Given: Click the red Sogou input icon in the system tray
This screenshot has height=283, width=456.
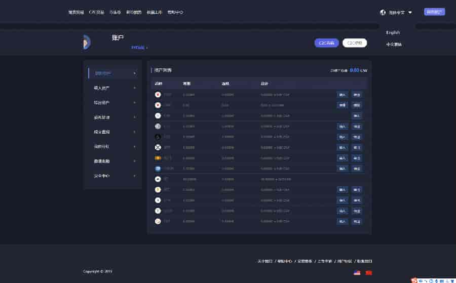Looking at the screenshot, I should (414, 279).
